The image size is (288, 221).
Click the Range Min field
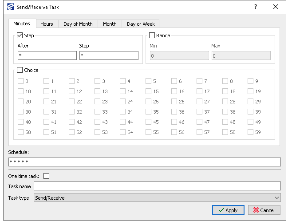click(179, 55)
